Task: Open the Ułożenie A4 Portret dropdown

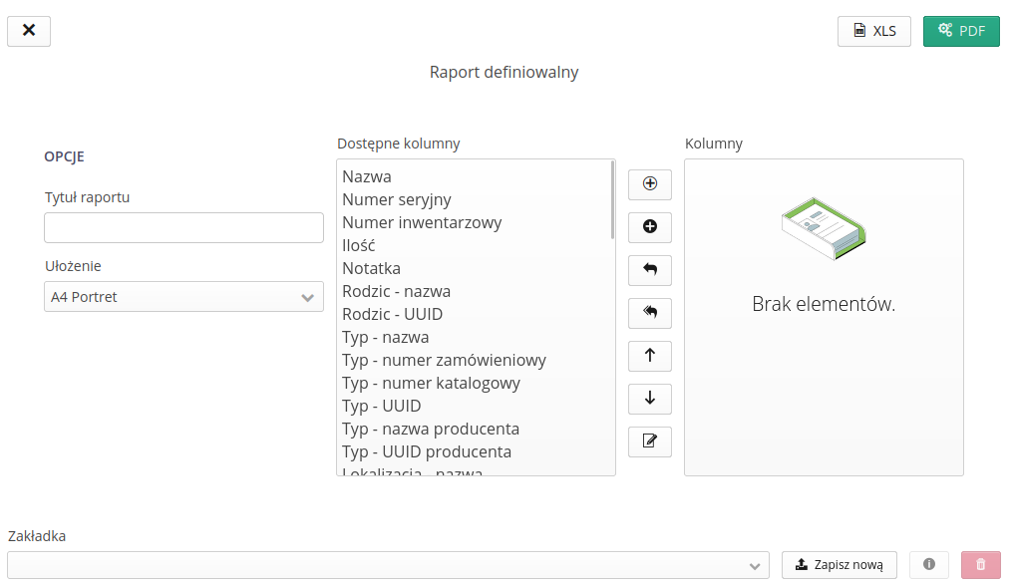Action: [183, 297]
